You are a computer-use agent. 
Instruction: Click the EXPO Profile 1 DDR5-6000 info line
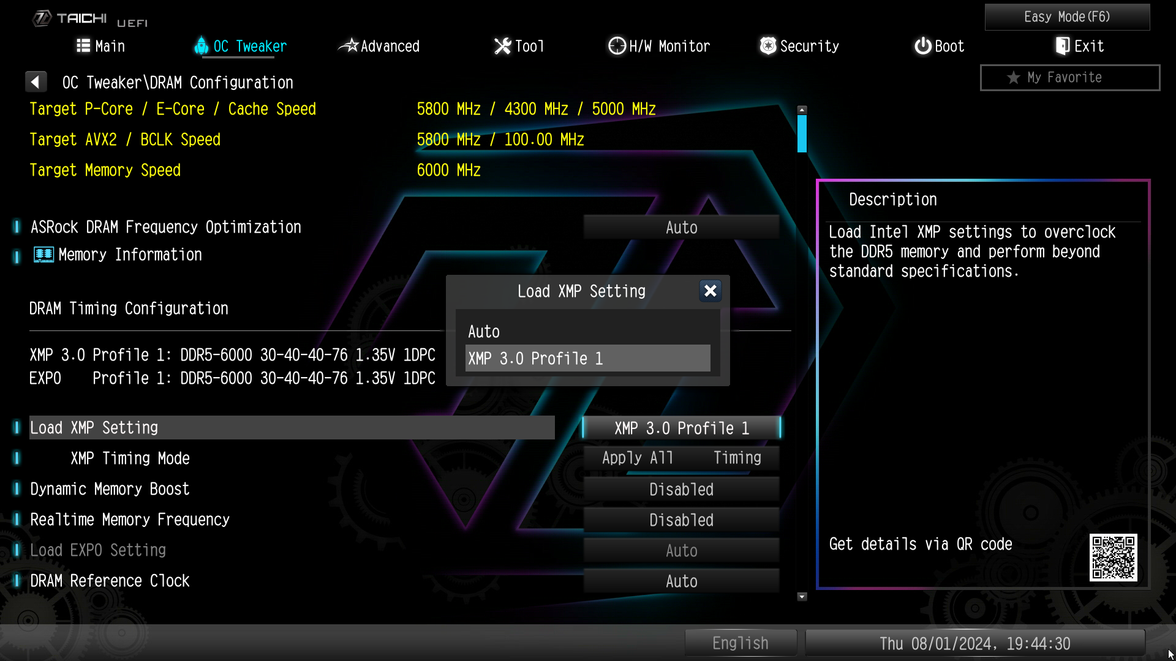click(x=232, y=378)
